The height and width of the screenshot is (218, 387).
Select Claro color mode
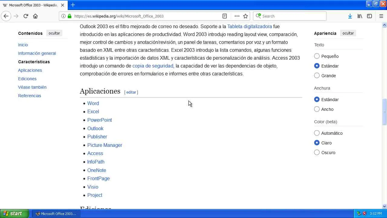click(x=317, y=143)
